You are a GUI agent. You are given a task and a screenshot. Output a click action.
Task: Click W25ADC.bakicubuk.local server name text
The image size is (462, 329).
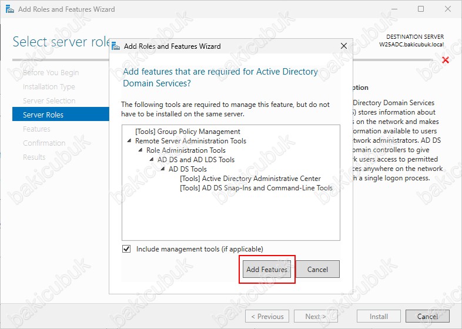411,45
